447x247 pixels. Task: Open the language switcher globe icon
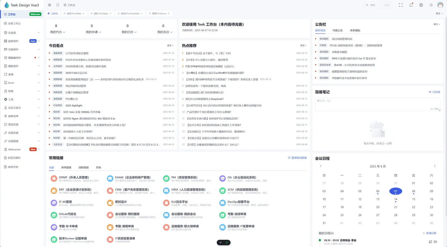click(421, 5)
